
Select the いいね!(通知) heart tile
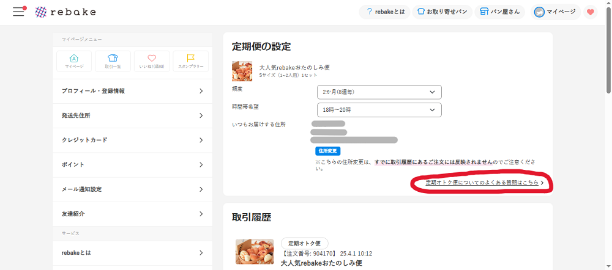pos(152,61)
